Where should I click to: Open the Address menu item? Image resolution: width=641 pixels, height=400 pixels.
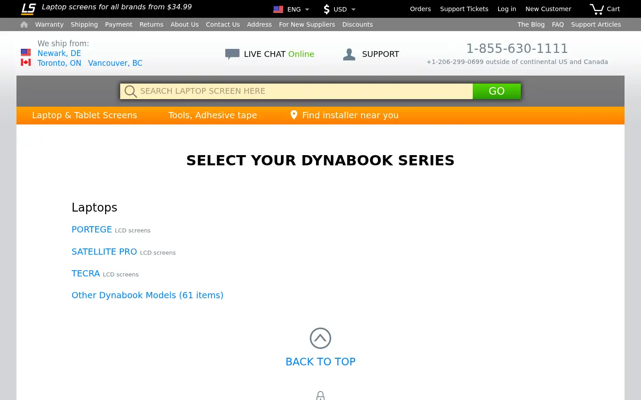coord(260,24)
